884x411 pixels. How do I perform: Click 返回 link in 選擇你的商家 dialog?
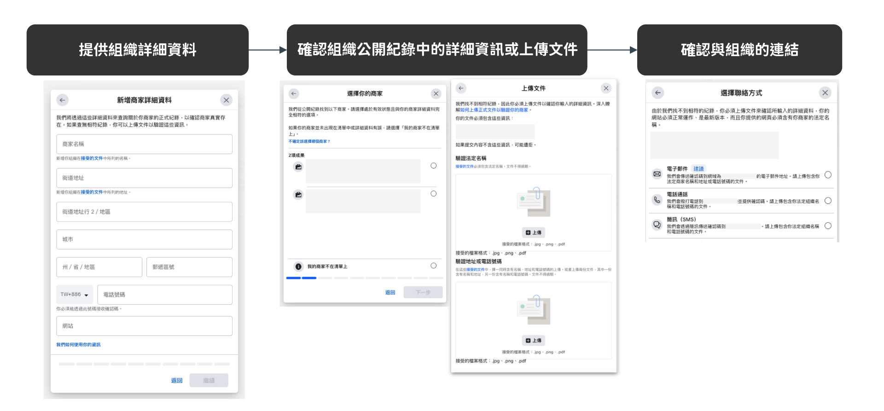coord(390,292)
